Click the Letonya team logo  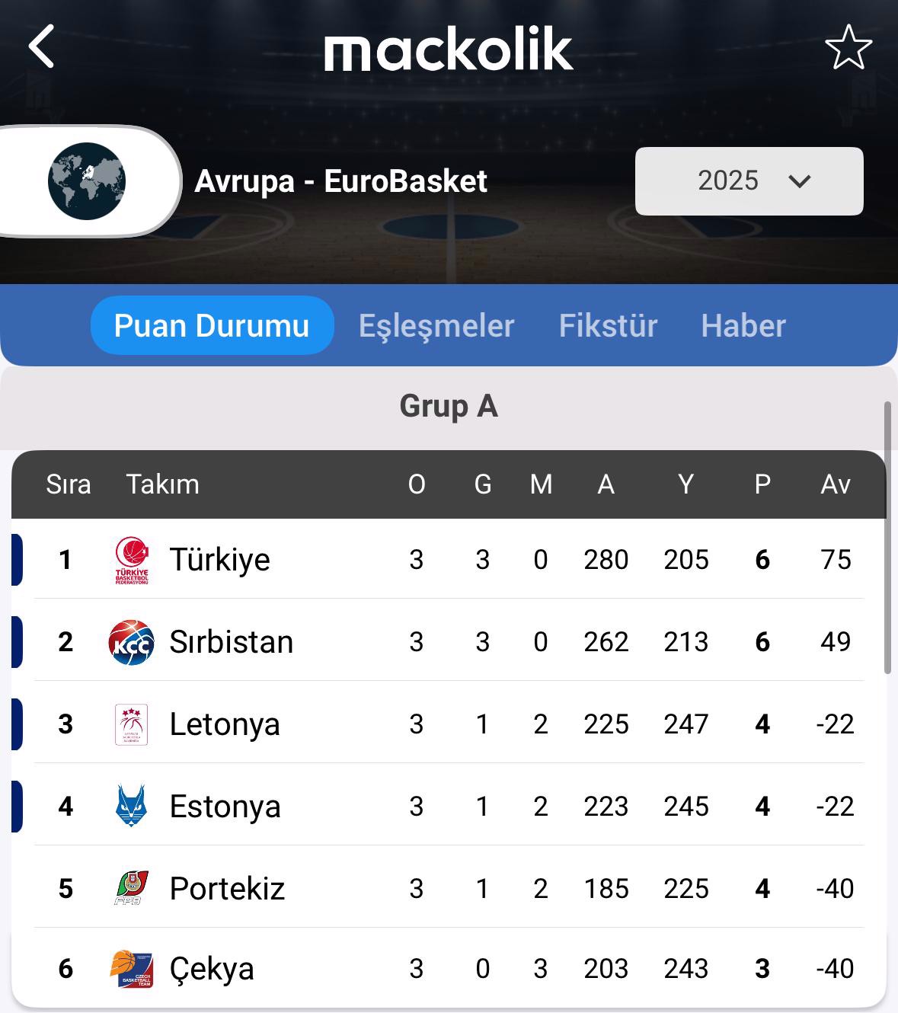pos(132,724)
